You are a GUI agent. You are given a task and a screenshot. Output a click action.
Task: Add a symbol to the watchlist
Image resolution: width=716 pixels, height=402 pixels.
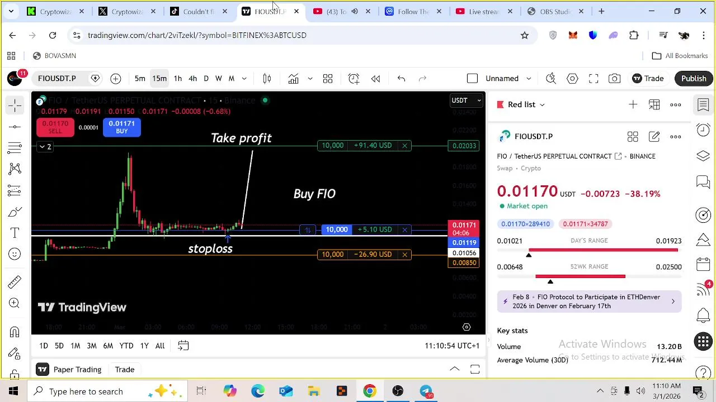click(633, 105)
